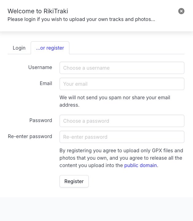The image size is (193, 221).
Task: Click the 'Please login if you wish' subtitle
Action: click(81, 19)
